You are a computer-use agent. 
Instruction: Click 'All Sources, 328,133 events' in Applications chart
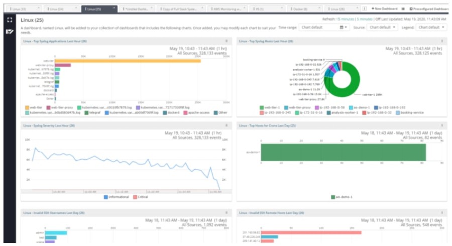click(202, 53)
